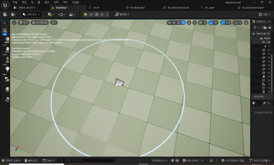Viewport: 274px width, 165px height.
Task: Close the details panel tab
Action: (x=269, y=103)
